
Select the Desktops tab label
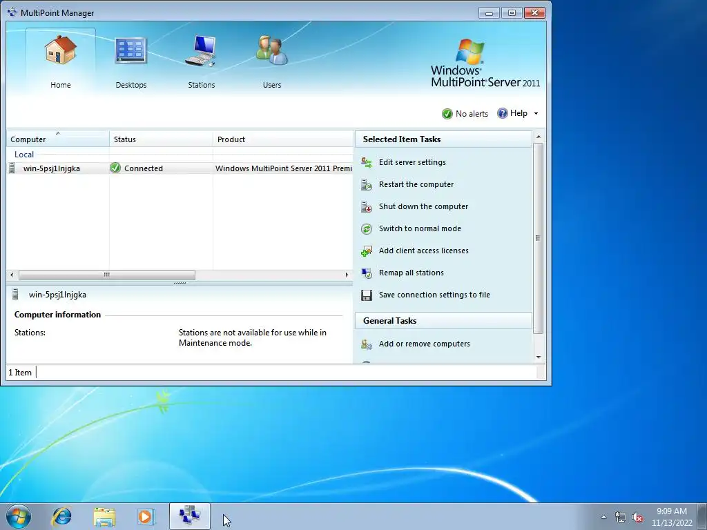(130, 85)
